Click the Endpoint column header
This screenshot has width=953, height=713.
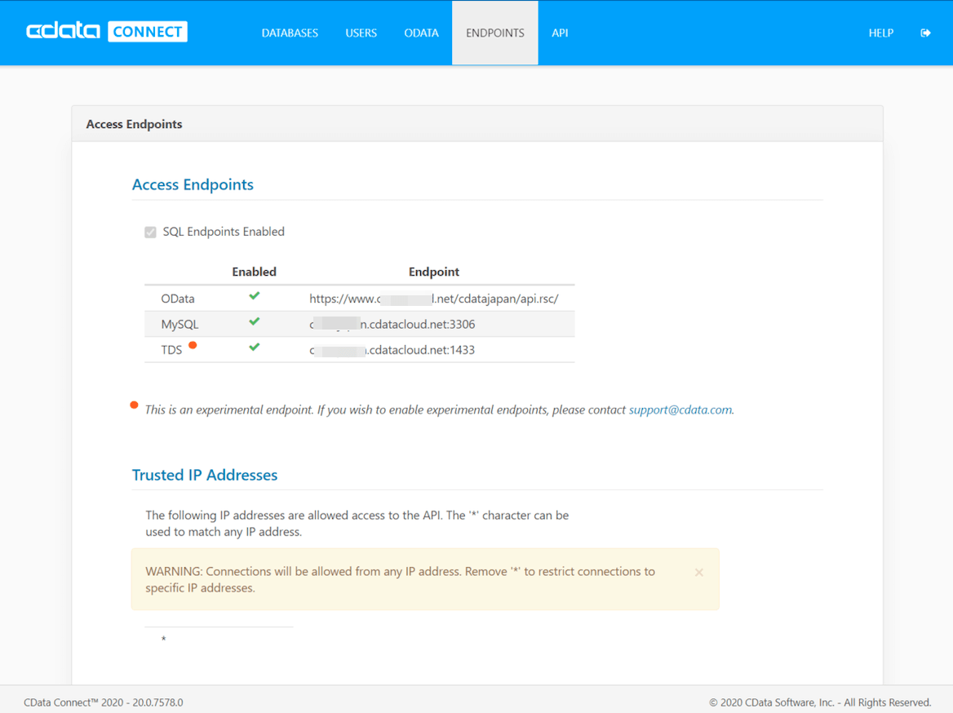point(434,272)
